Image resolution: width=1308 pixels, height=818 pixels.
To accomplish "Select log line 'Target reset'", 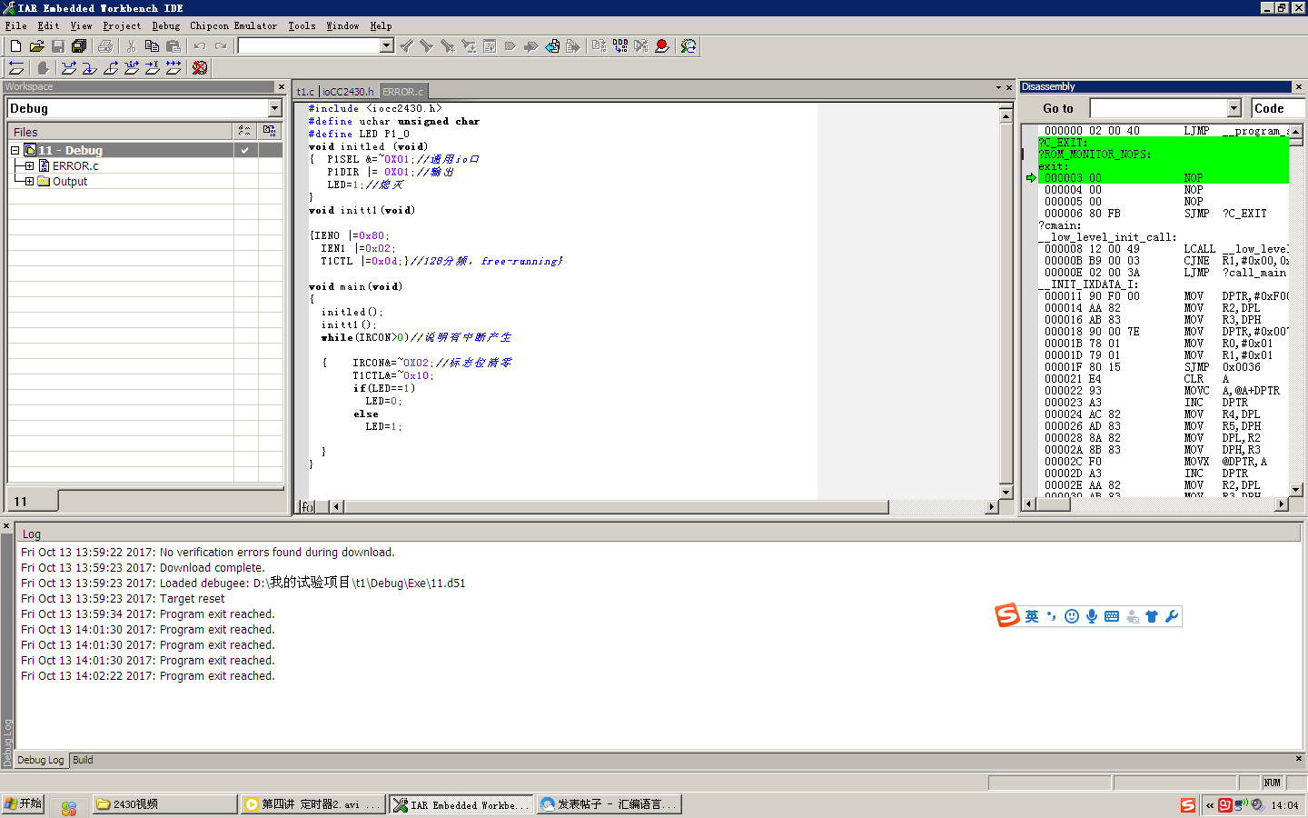I will point(123,598).
